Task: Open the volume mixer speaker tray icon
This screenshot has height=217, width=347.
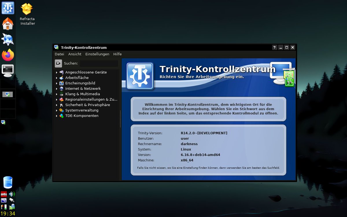Action: tap(12, 194)
